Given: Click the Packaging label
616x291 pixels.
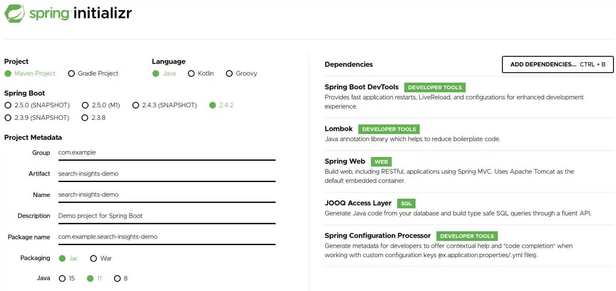Looking at the screenshot, I should [x=35, y=258].
